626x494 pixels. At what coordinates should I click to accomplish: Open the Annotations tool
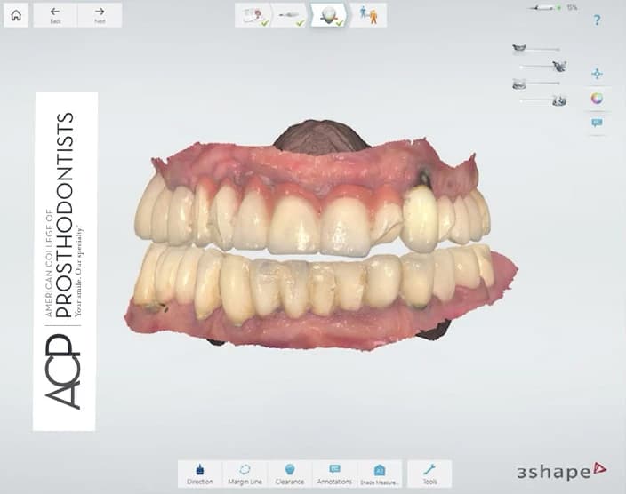[x=334, y=474]
